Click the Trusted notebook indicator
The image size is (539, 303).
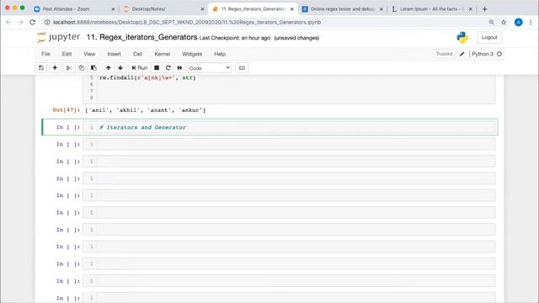pos(444,54)
